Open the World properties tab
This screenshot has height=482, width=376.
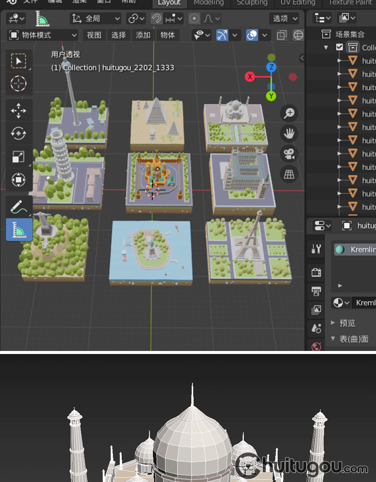coord(316,346)
